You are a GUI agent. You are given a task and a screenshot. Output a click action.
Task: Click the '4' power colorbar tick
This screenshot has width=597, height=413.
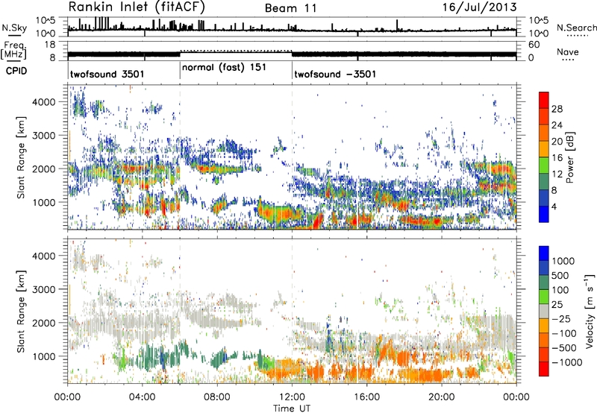(554, 206)
